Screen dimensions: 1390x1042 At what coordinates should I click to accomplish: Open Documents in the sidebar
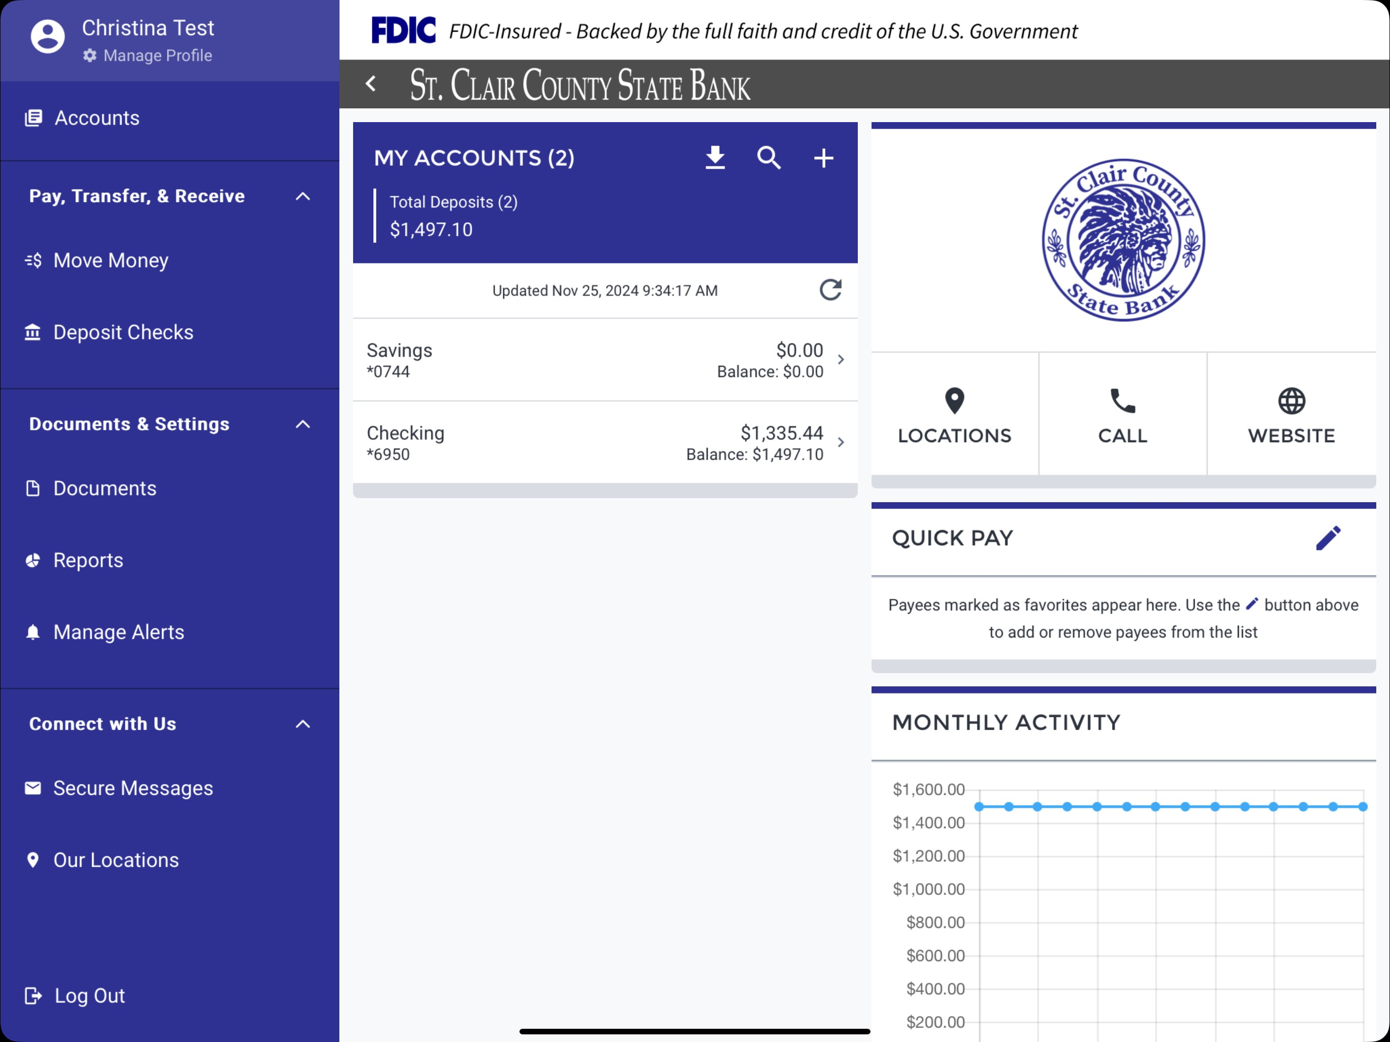click(x=169, y=488)
